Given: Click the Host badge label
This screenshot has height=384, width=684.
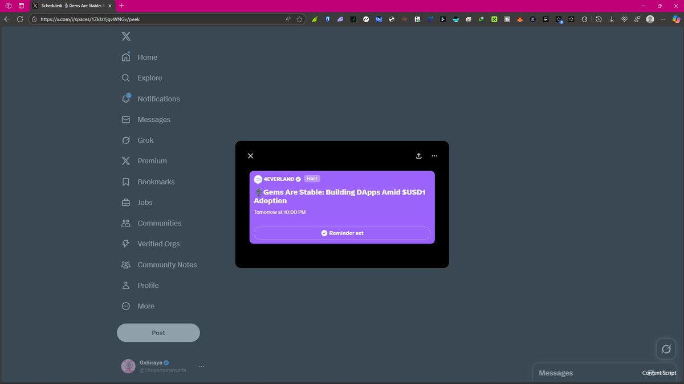Looking at the screenshot, I should click(312, 179).
